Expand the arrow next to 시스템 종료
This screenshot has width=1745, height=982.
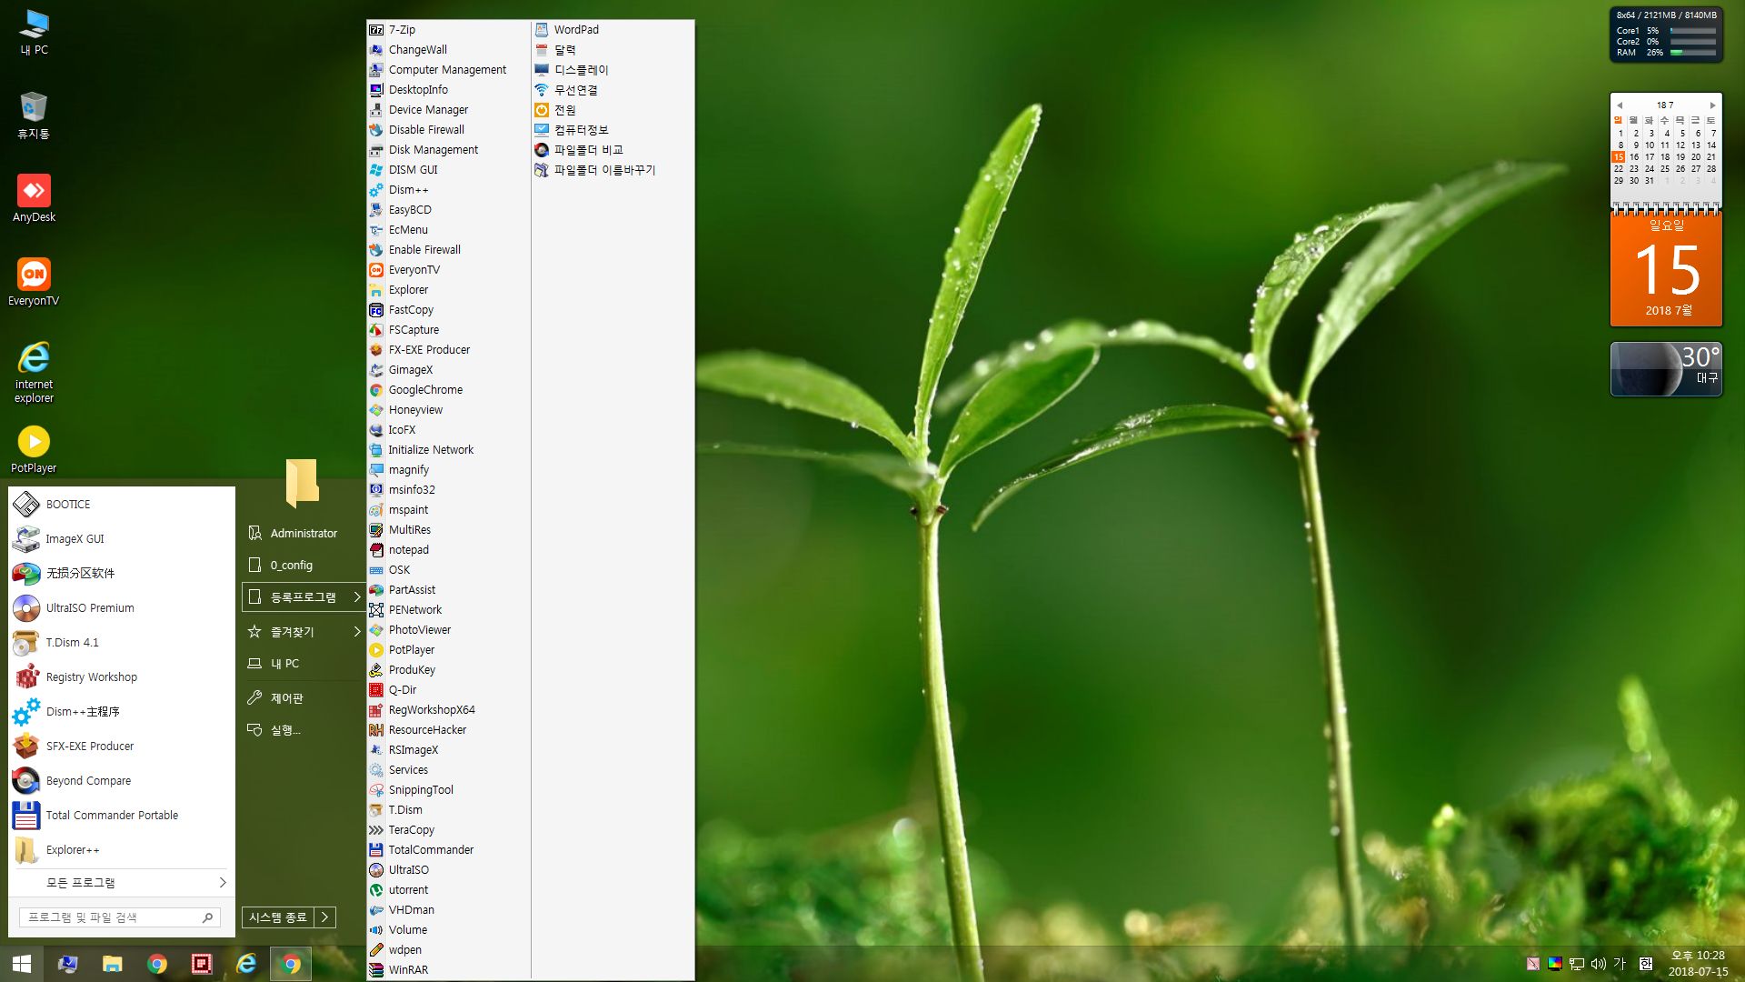(x=324, y=917)
